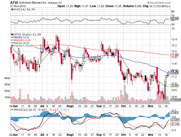Click the green 10.93 MA(10) price tag
Image resolution: width=181 pixels, height=137 pixels.
coord(175,86)
